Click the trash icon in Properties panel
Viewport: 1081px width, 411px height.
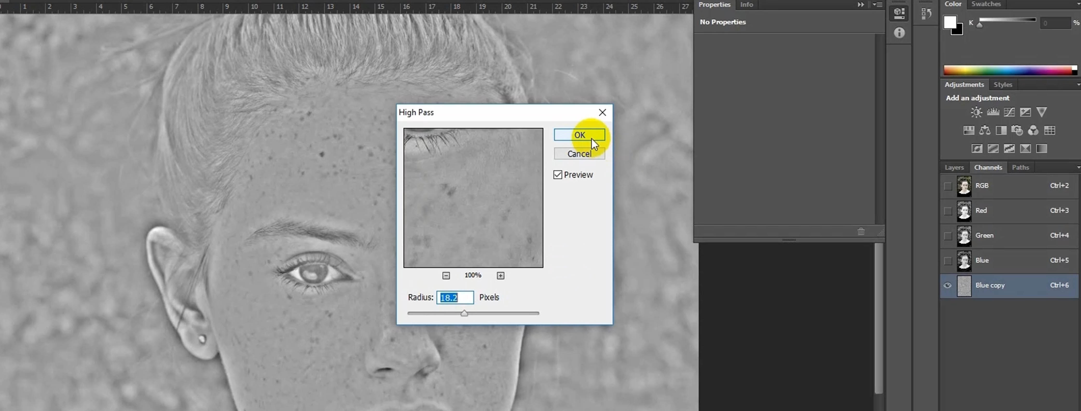tap(861, 231)
